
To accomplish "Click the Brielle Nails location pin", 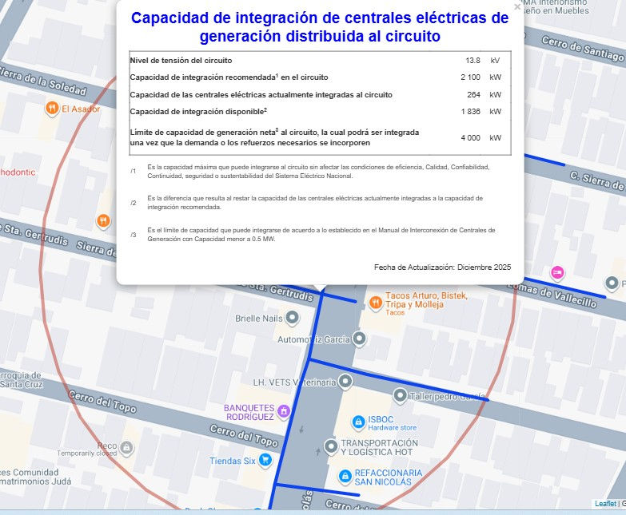I will click(293, 318).
